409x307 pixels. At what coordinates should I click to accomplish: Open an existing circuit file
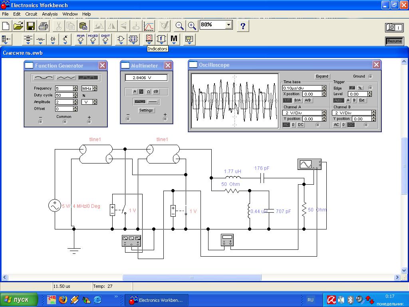tap(18, 26)
